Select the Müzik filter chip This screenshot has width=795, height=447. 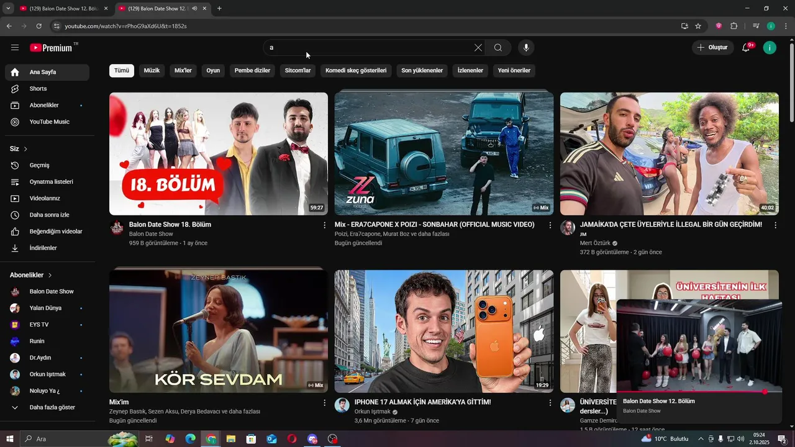[x=152, y=70]
